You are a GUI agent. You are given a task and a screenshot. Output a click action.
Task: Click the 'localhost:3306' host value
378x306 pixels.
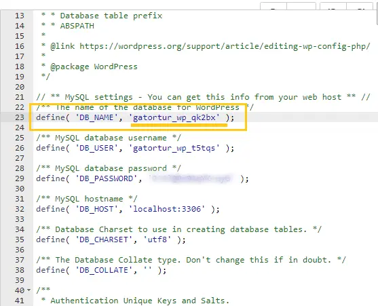point(166,209)
